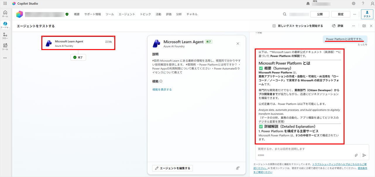
Task: Open the 根拠を表示する link
Action: 162,90
